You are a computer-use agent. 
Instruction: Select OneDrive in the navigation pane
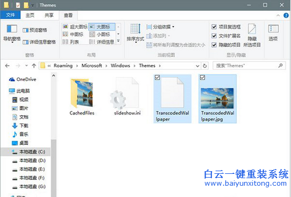[x=23, y=80]
